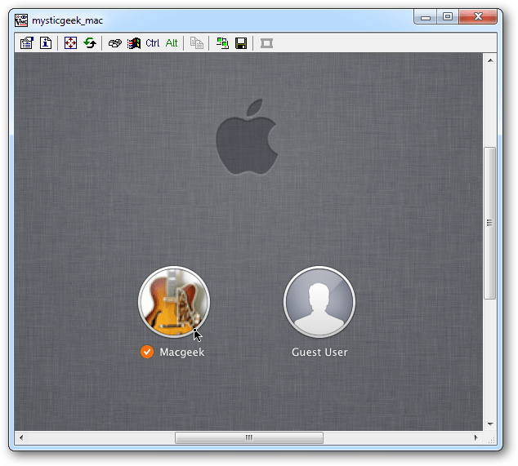
Task: Request screen refresh icon
Action: [x=90, y=43]
